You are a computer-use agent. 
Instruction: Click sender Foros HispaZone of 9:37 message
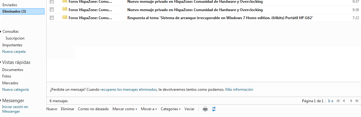tap(90, 2)
